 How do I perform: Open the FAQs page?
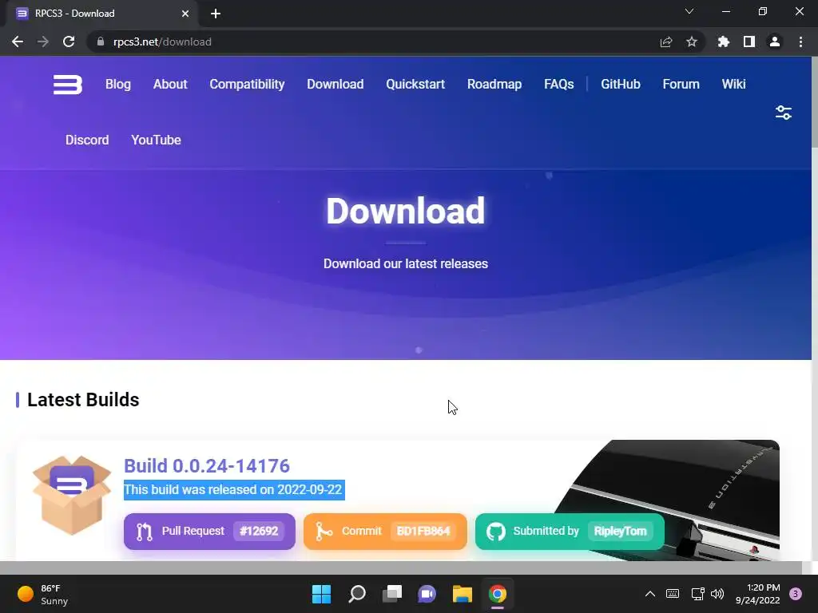pyautogui.click(x=558, y=84)
